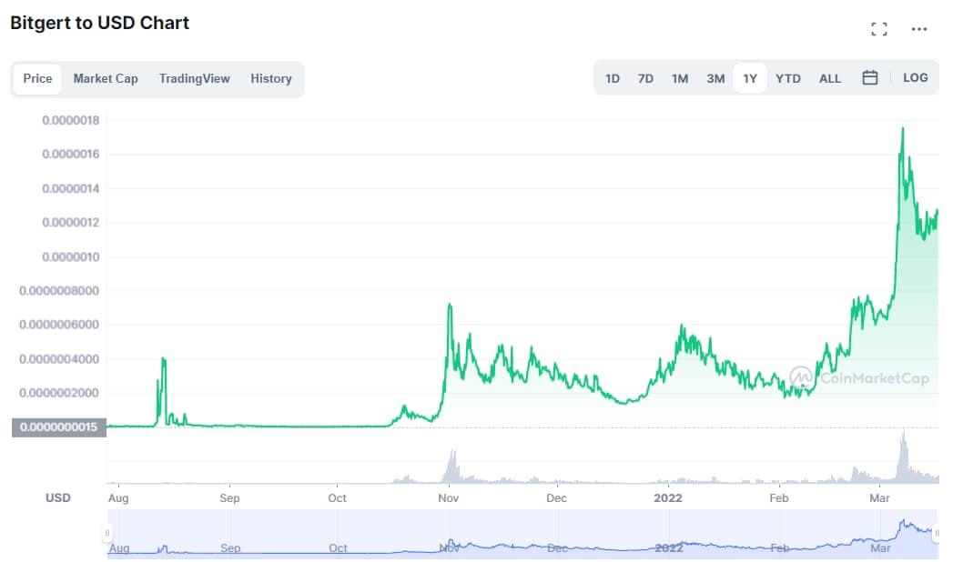953x562 pixels.
Task: Click the left handle of range navigator
Action: 107,534
